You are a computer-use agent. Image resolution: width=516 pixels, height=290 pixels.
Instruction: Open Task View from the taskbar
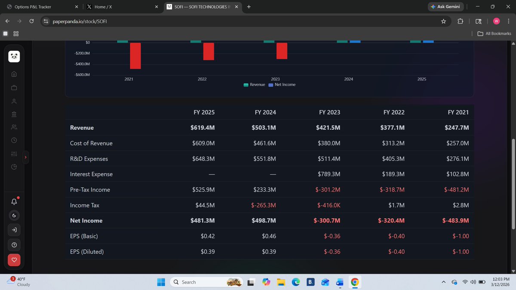[x=252, y=282]
